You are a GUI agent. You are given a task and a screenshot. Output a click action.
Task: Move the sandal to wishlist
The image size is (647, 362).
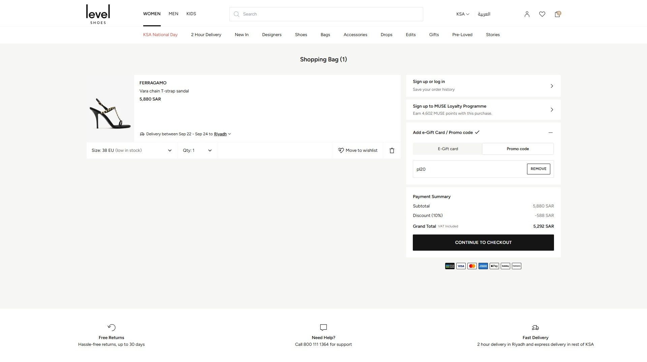(x=358, y=150)
